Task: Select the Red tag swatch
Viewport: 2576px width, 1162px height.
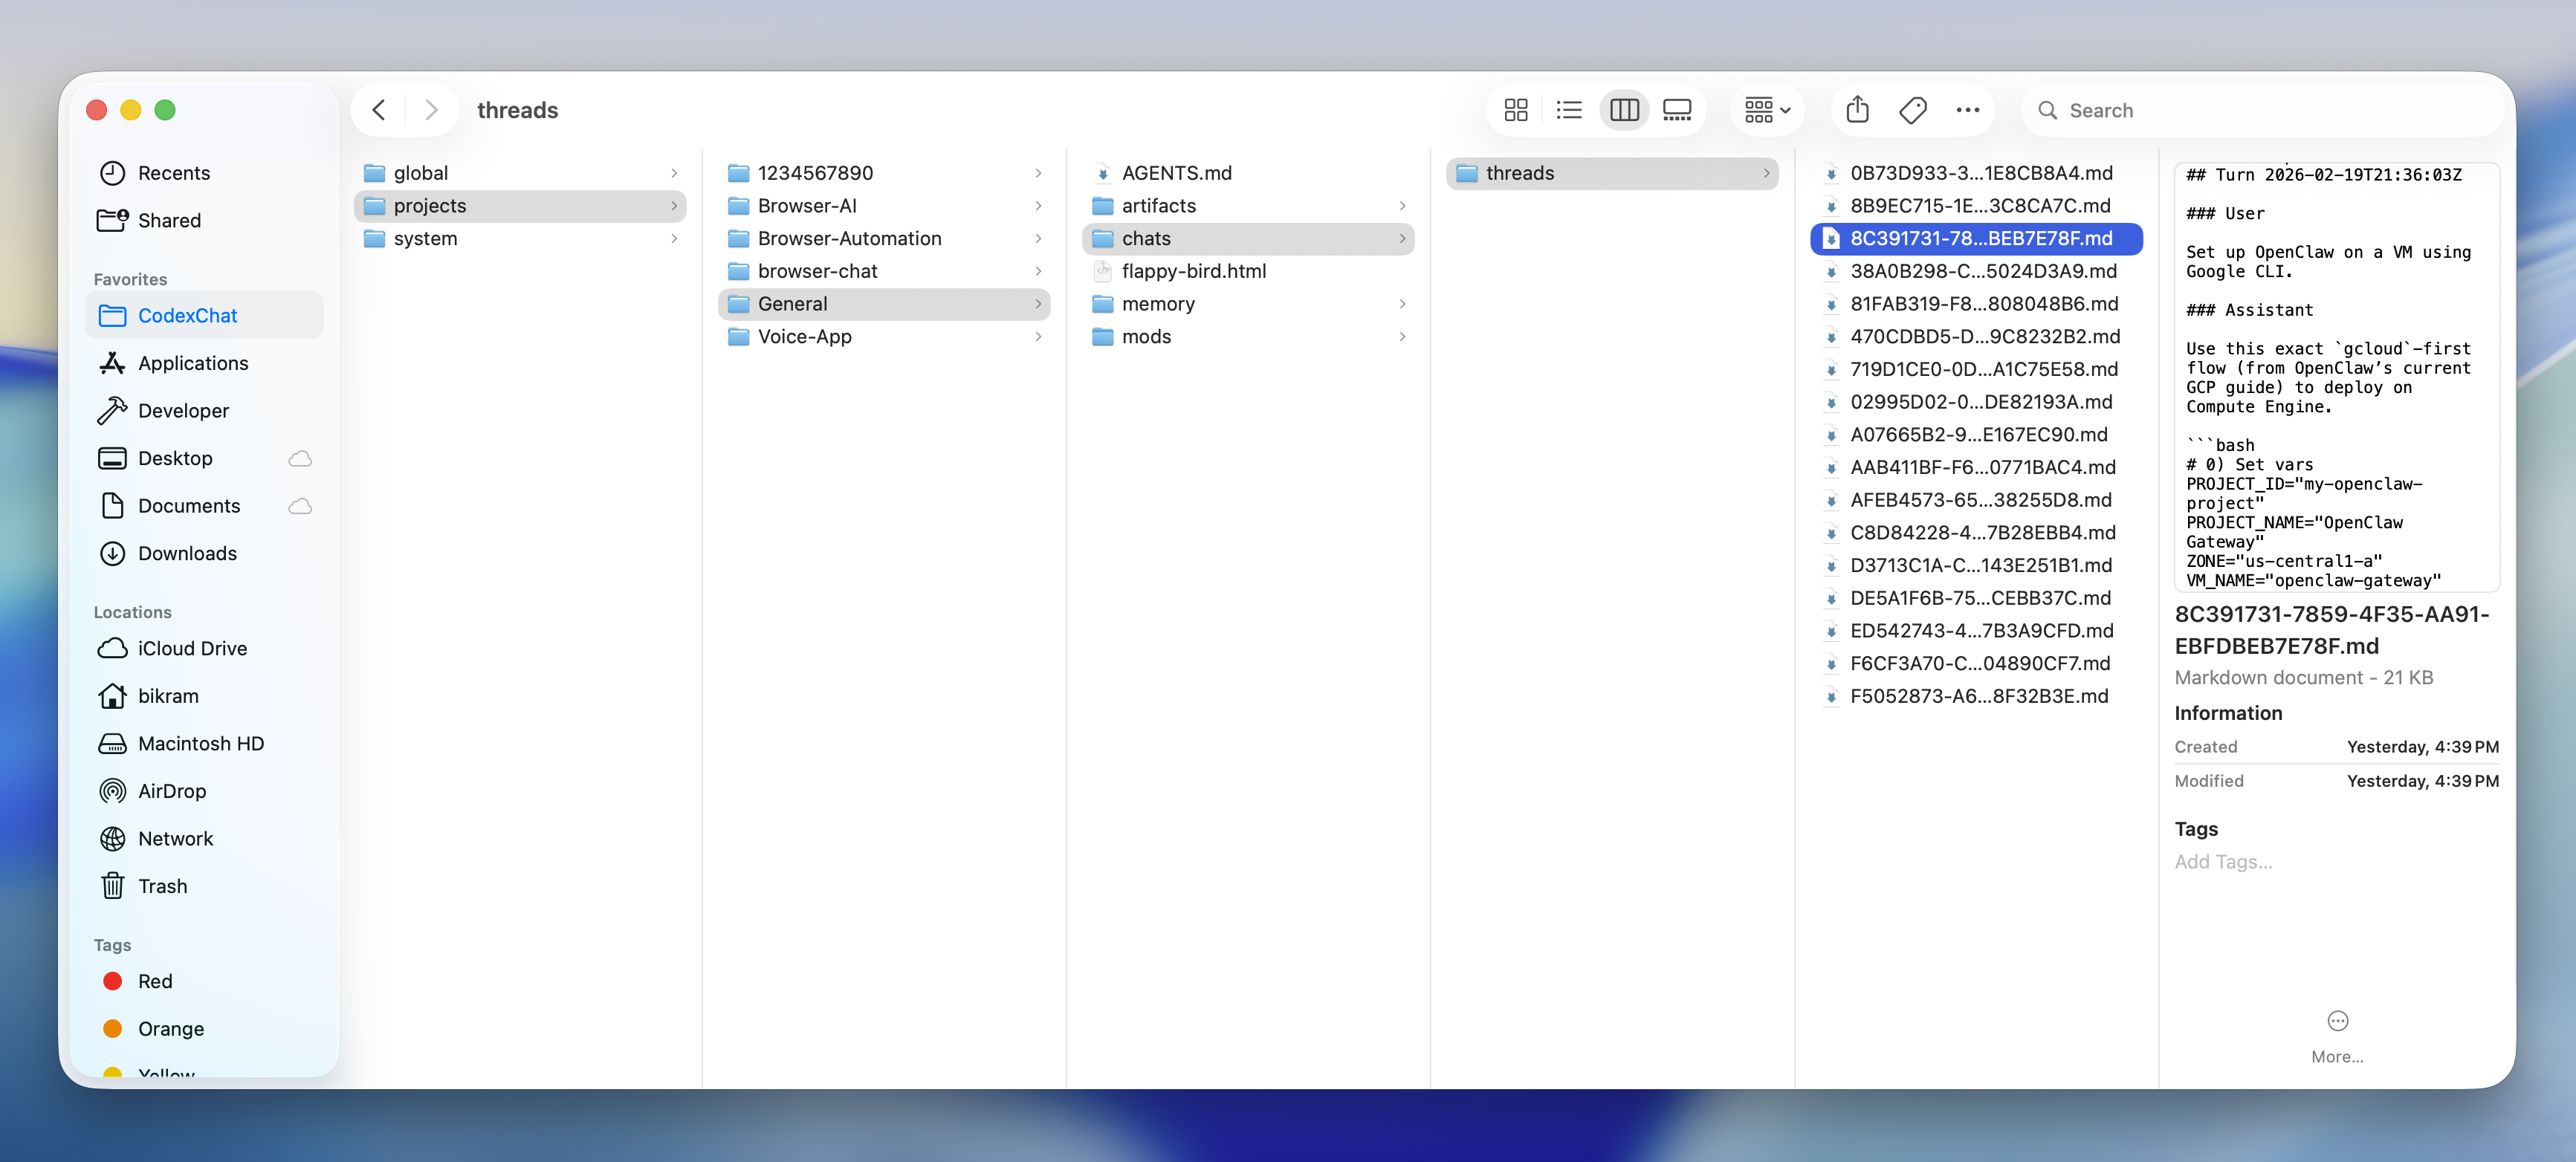Action: 155,981
